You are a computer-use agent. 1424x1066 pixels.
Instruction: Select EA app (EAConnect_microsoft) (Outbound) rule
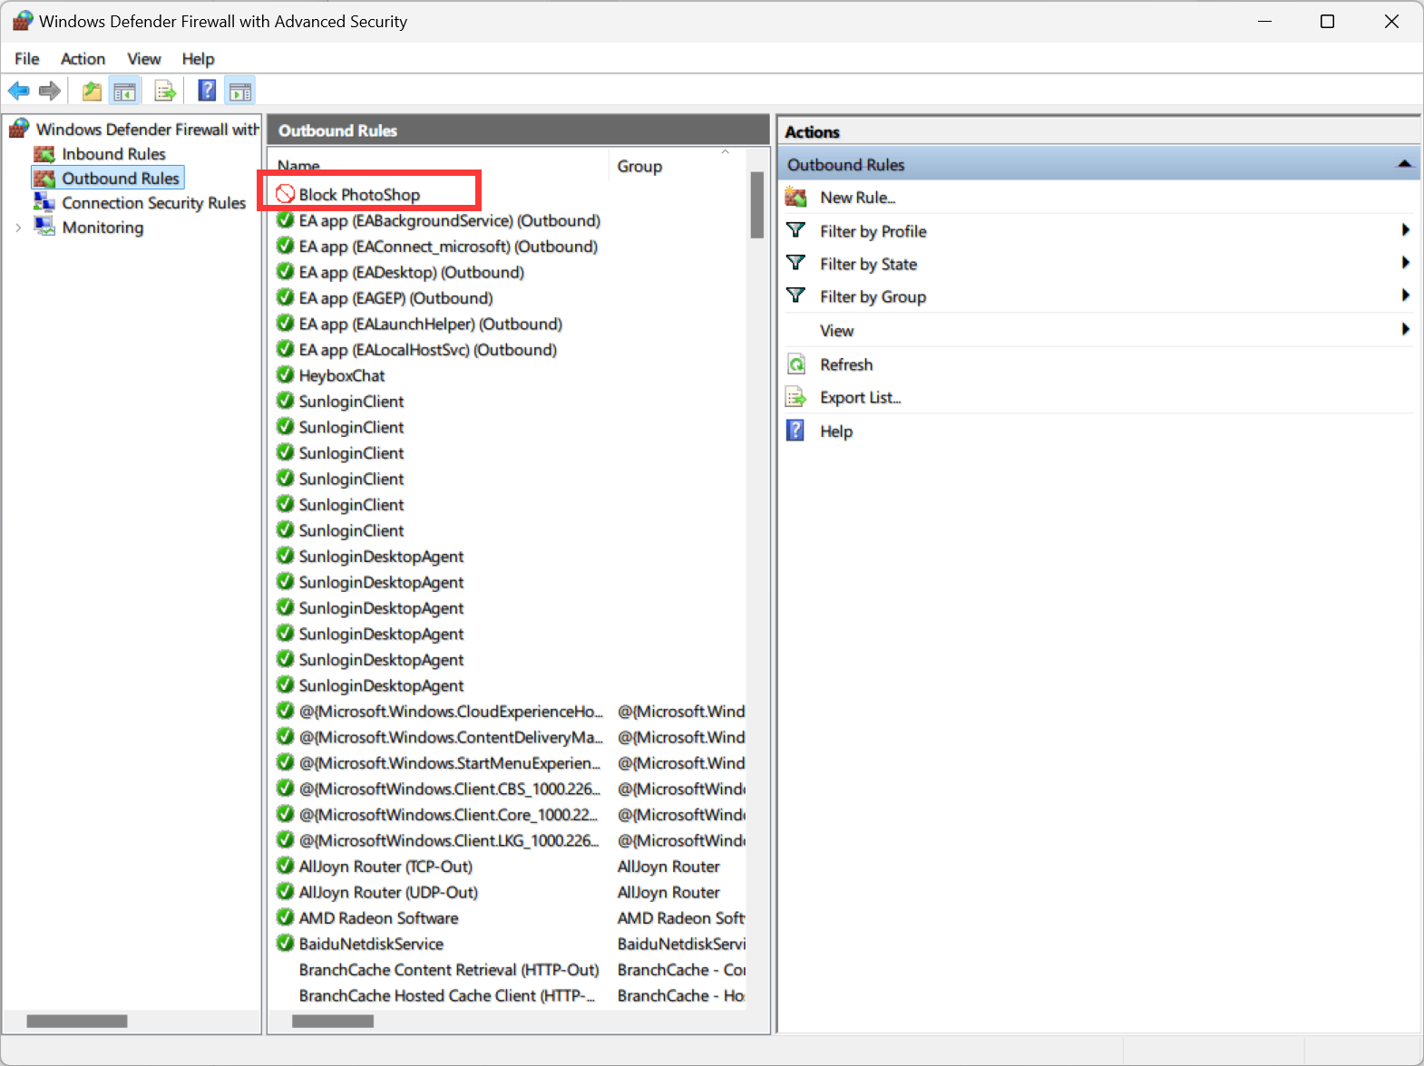click(x=448, y=247)
